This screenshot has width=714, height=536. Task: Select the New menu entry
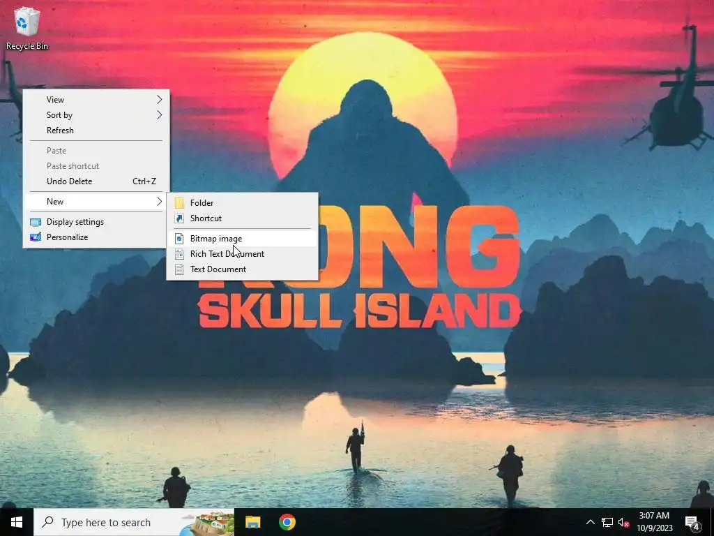coord(96,202)
